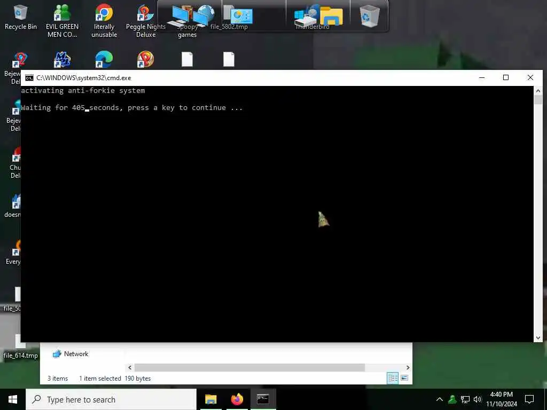This screenshot has width=547, height=410.
Task: Open the notification center
Action: click(529, 399)
